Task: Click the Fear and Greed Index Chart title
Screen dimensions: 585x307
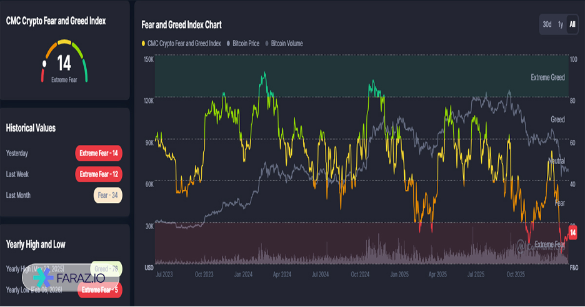Action: (x=181, y=25)
